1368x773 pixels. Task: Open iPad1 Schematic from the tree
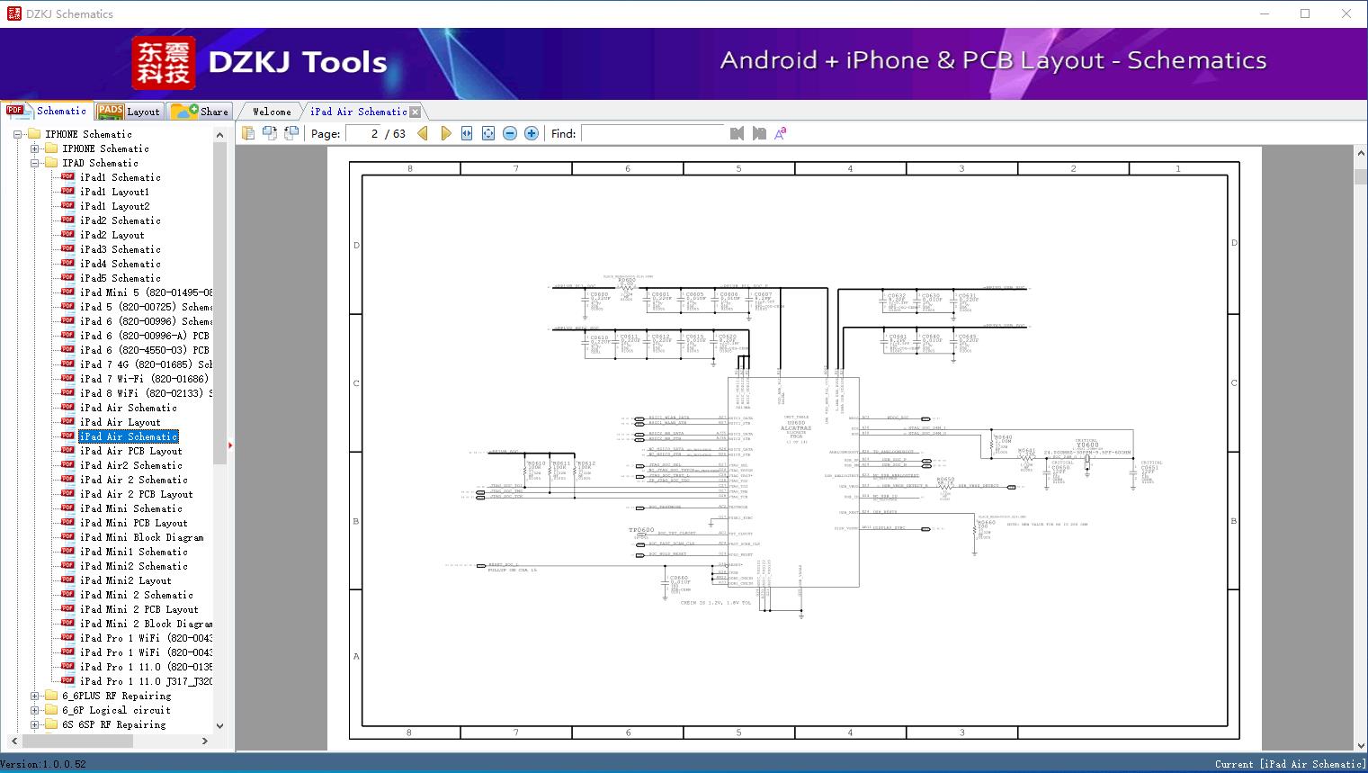point(121,177)
